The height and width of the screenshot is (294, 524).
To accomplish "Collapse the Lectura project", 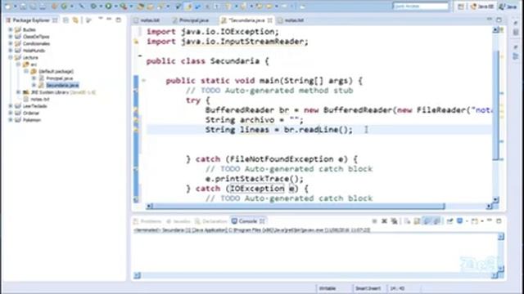I will point(11,58).
